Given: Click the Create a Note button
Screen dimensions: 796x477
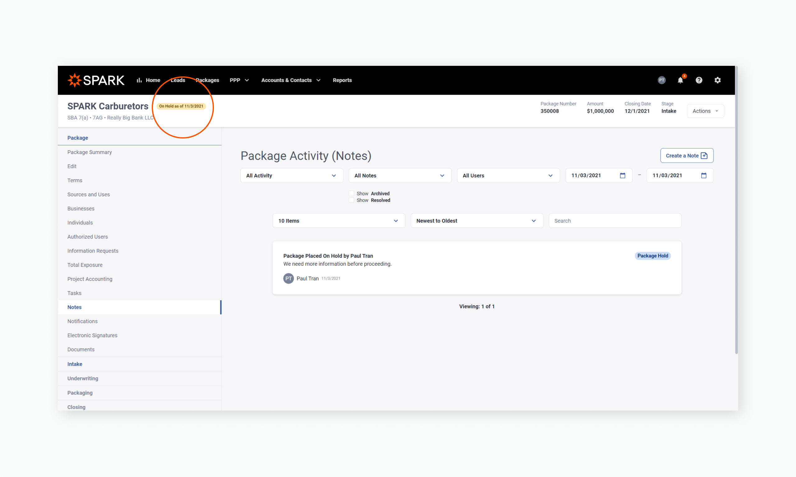Looking at the screenshot, I should [x=687, y=156].
